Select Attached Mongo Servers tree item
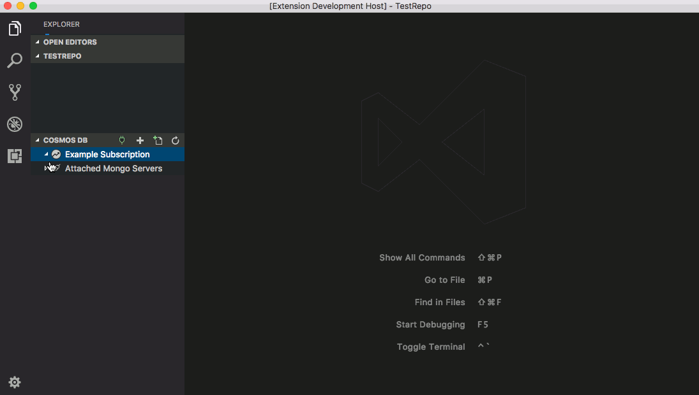 tap(107, 169)
